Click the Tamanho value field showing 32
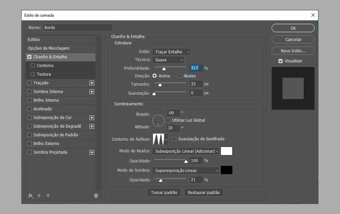Screen dimensions: 340x214 point(196,84)
